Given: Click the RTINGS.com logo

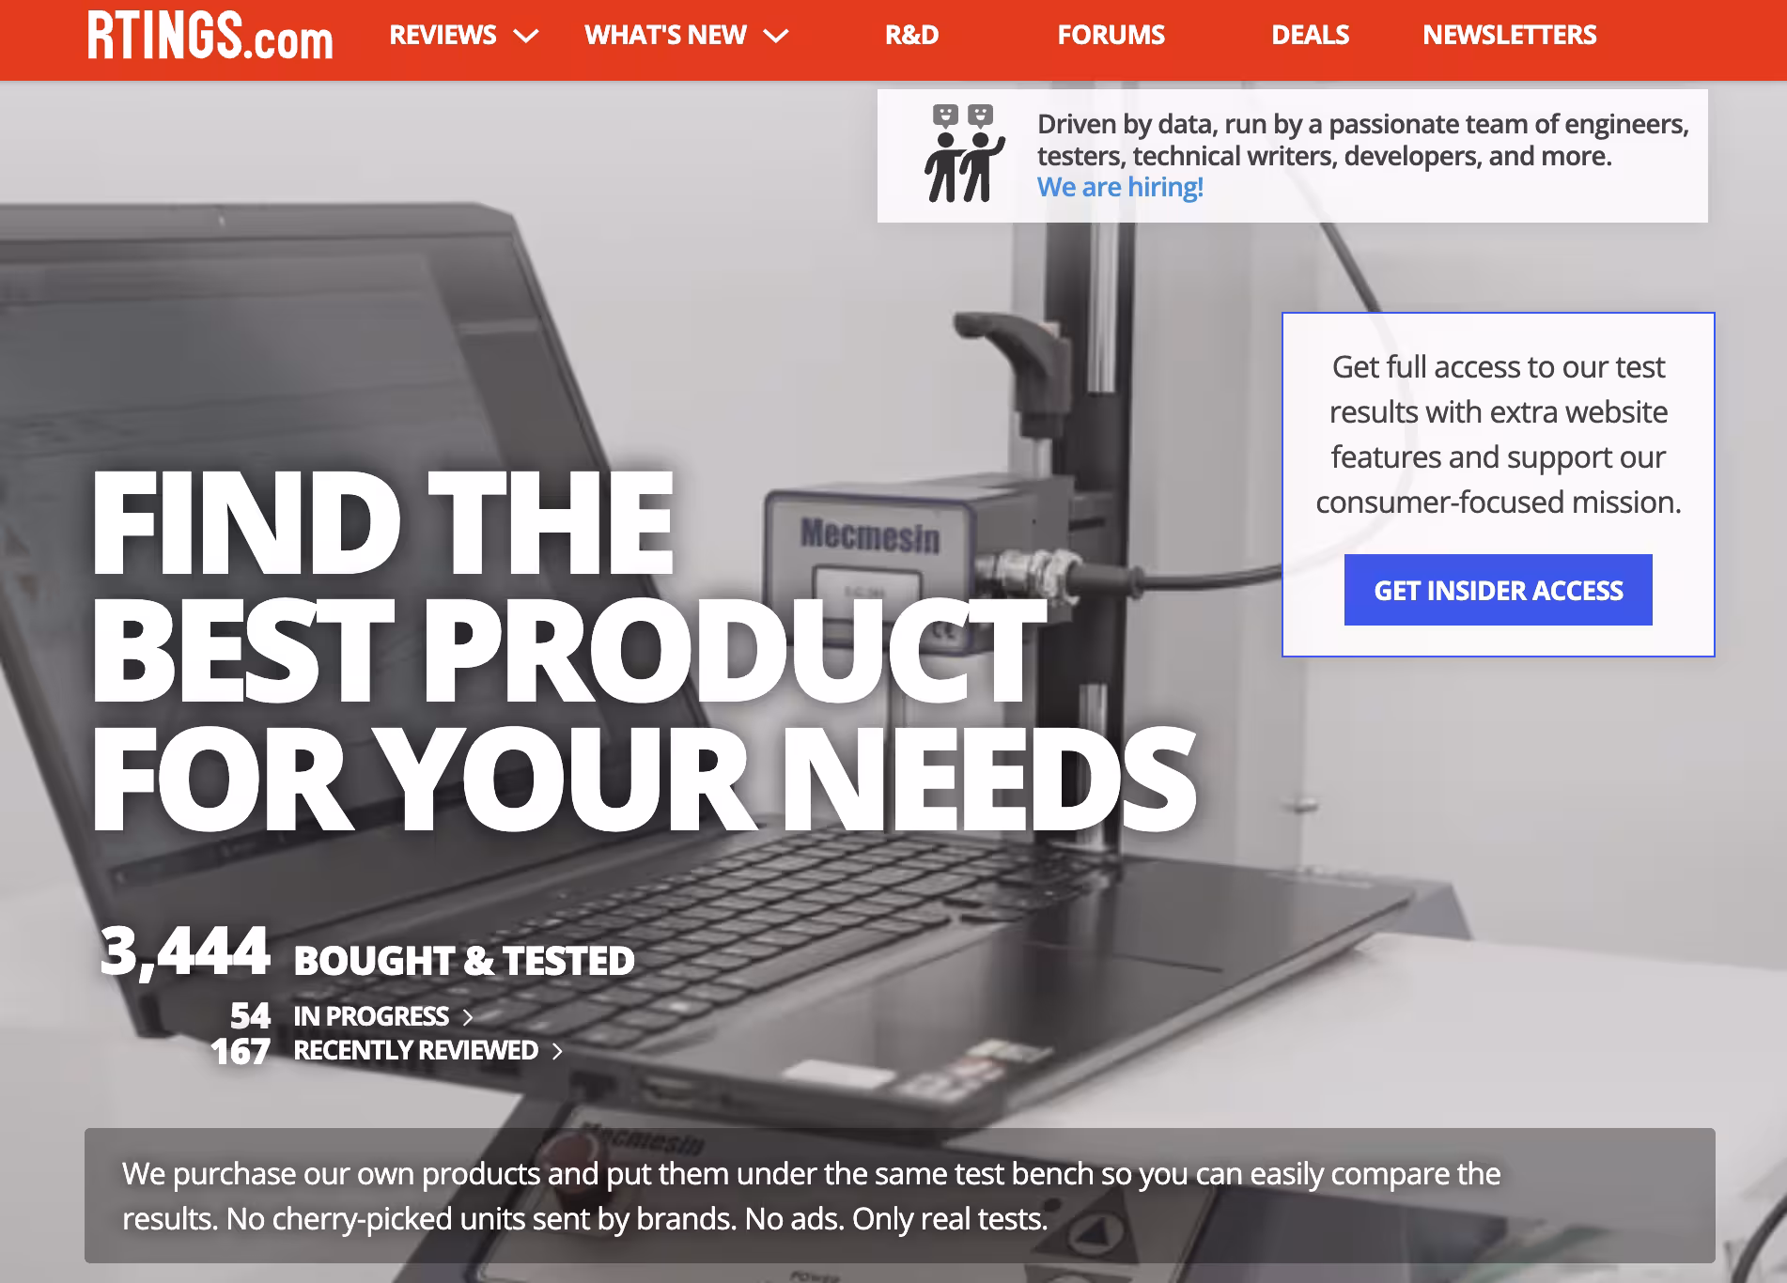Looking at the screenshot, I should pyautogui.click(x=210, y=36).
